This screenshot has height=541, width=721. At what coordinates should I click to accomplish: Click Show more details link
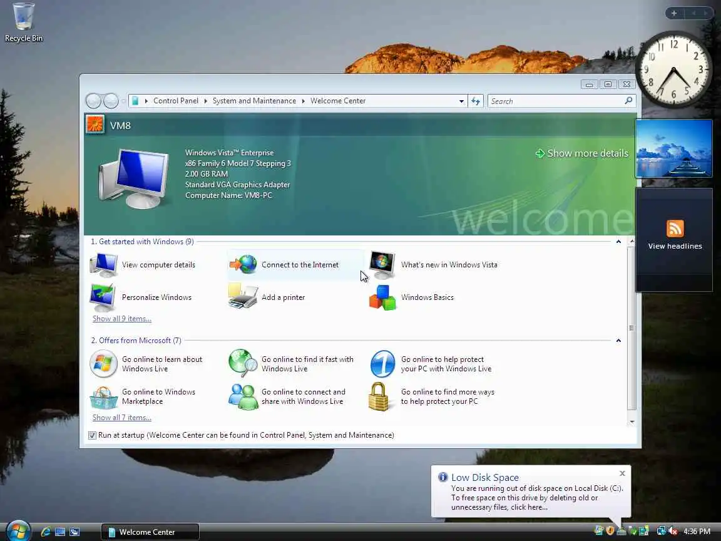pos(582,153)
